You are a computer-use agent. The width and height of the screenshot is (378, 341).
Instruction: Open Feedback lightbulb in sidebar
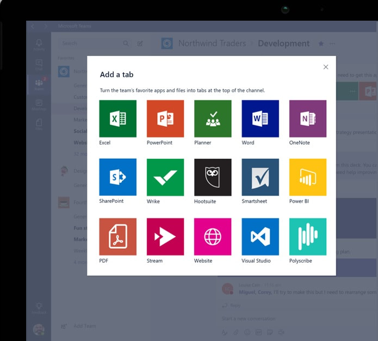point(39,308)
